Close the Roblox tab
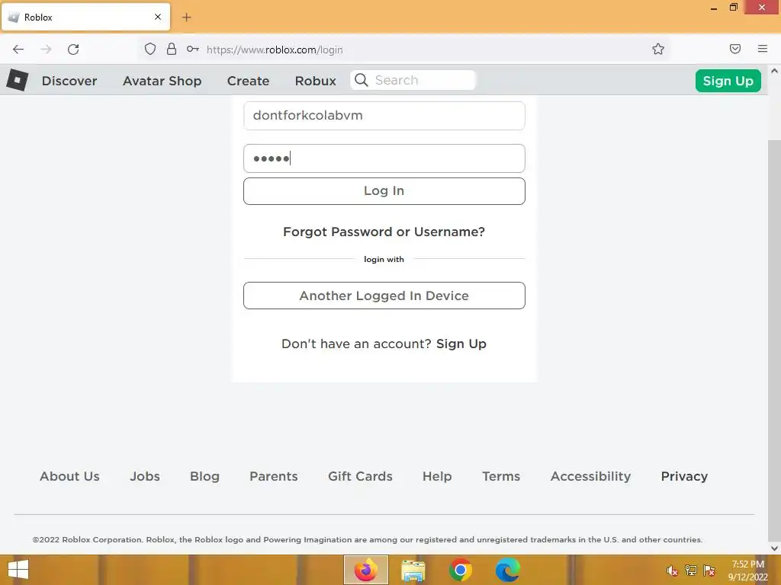781x585 pixels. 158,17
